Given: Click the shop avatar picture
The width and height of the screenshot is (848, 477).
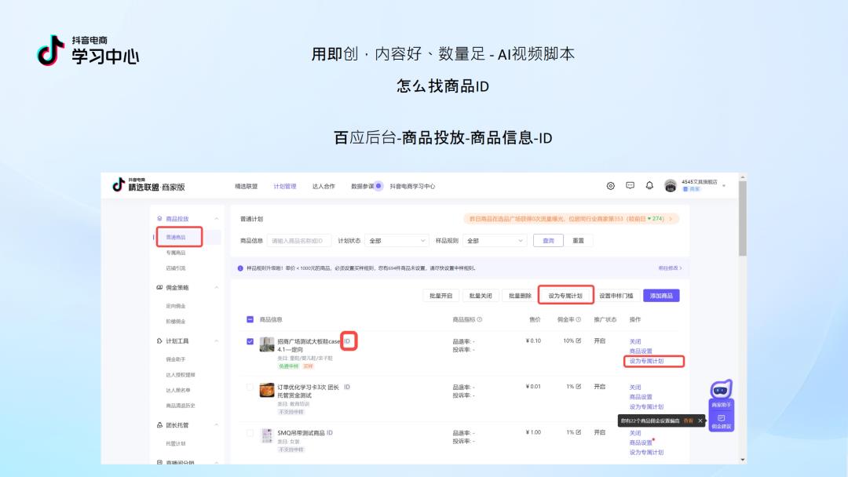Looking at the screenshot, I should (670, 186).
